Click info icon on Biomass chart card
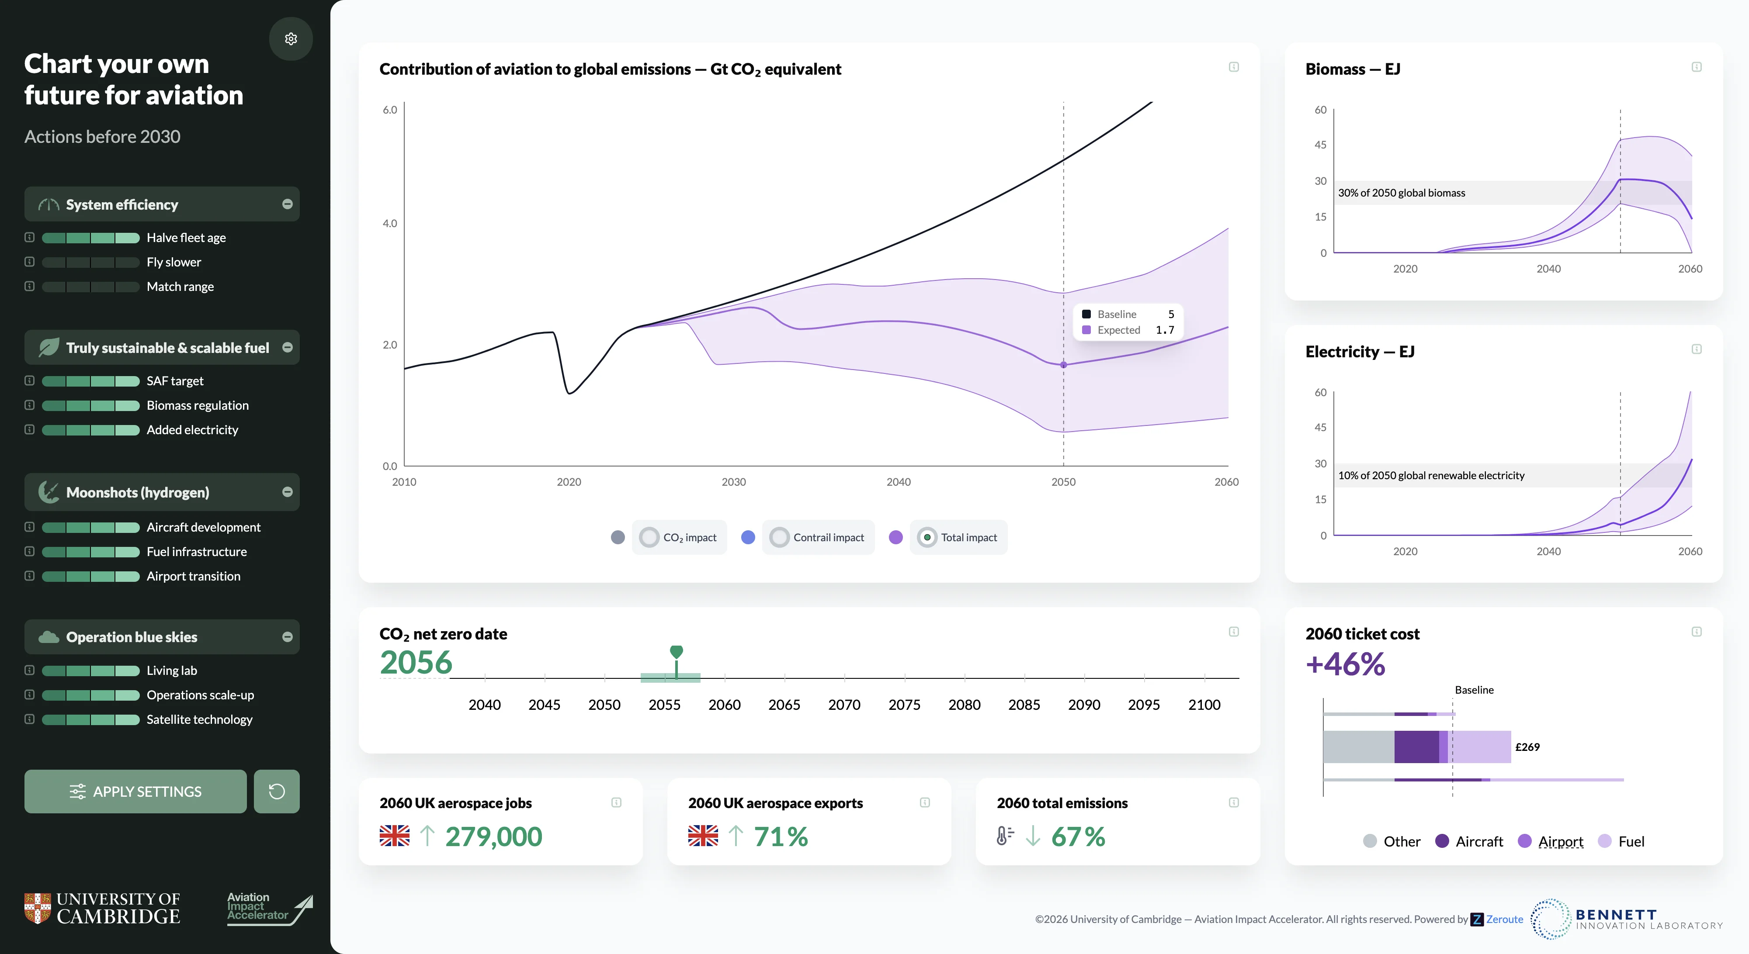 pos(1696,67)
